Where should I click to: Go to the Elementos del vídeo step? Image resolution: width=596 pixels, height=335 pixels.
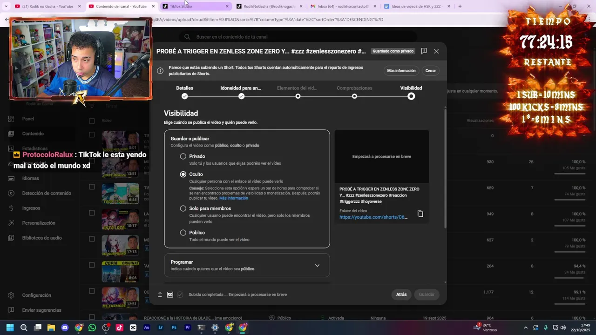click(297, 92)
